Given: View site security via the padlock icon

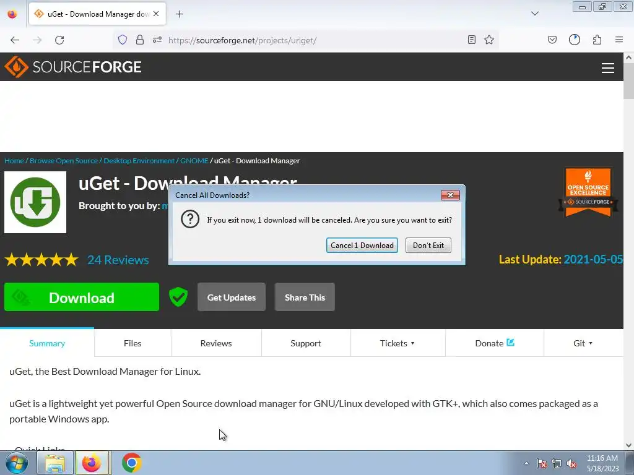Looking at the screenshot, I should pos(140,40).
